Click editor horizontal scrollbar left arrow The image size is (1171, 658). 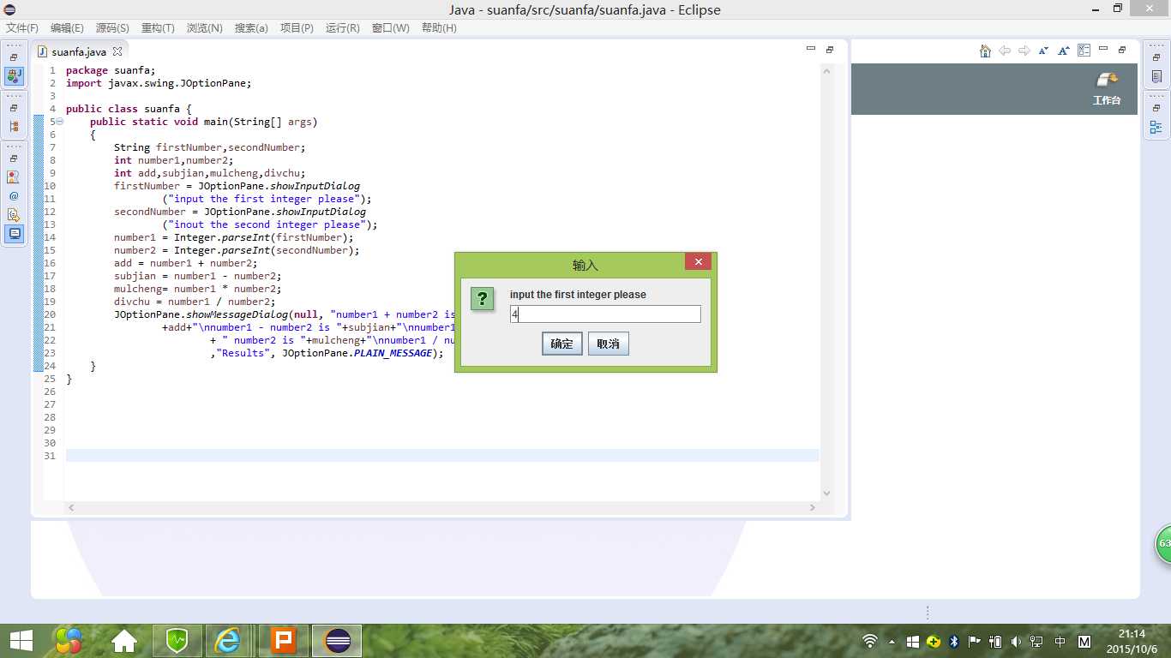(x=71, y=508)
